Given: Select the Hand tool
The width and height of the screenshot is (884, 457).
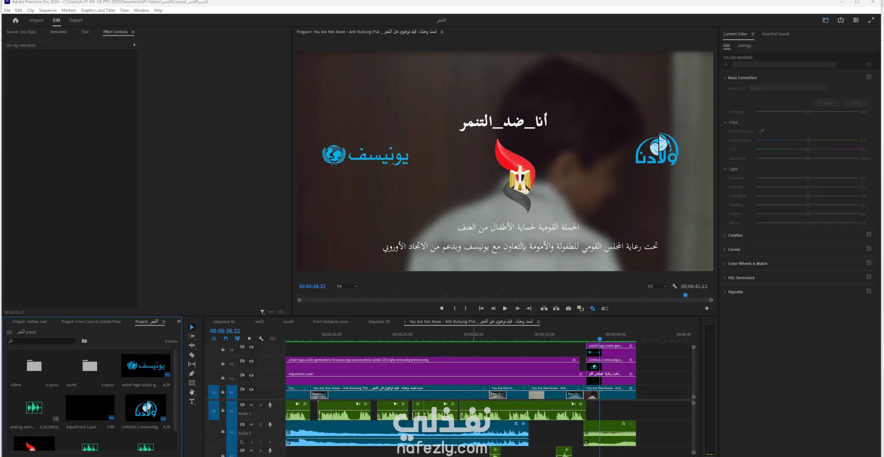Looking at the screenshot, I should point(192,392).
